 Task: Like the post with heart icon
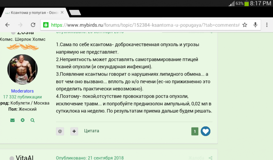206,131
